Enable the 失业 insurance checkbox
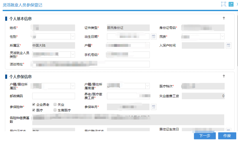Screen dimensions: 238x142 pyautogui.click(x=55, y=104)
